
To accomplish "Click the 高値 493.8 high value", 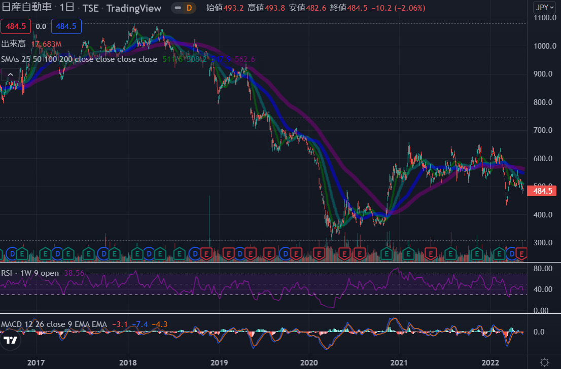I will click(x=266, y=8).
